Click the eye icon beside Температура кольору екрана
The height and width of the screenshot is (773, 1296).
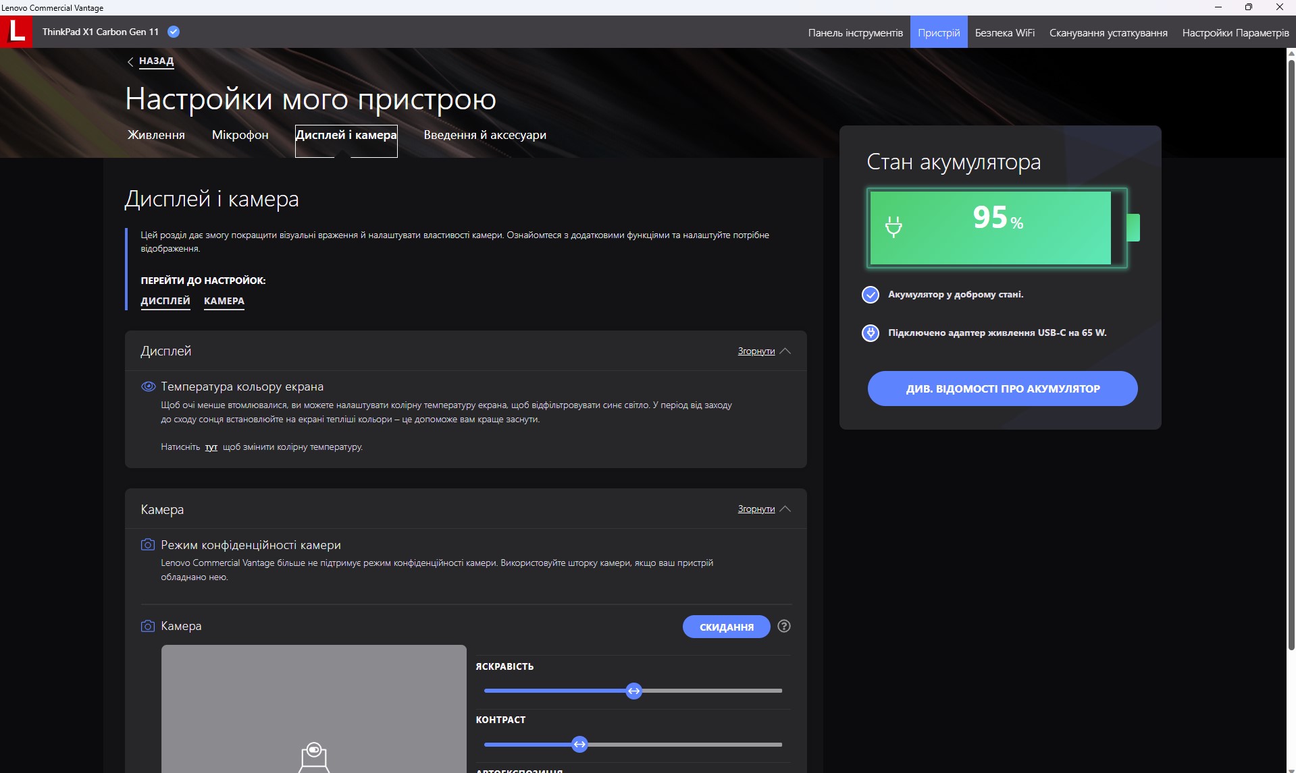tap(148, 386)
